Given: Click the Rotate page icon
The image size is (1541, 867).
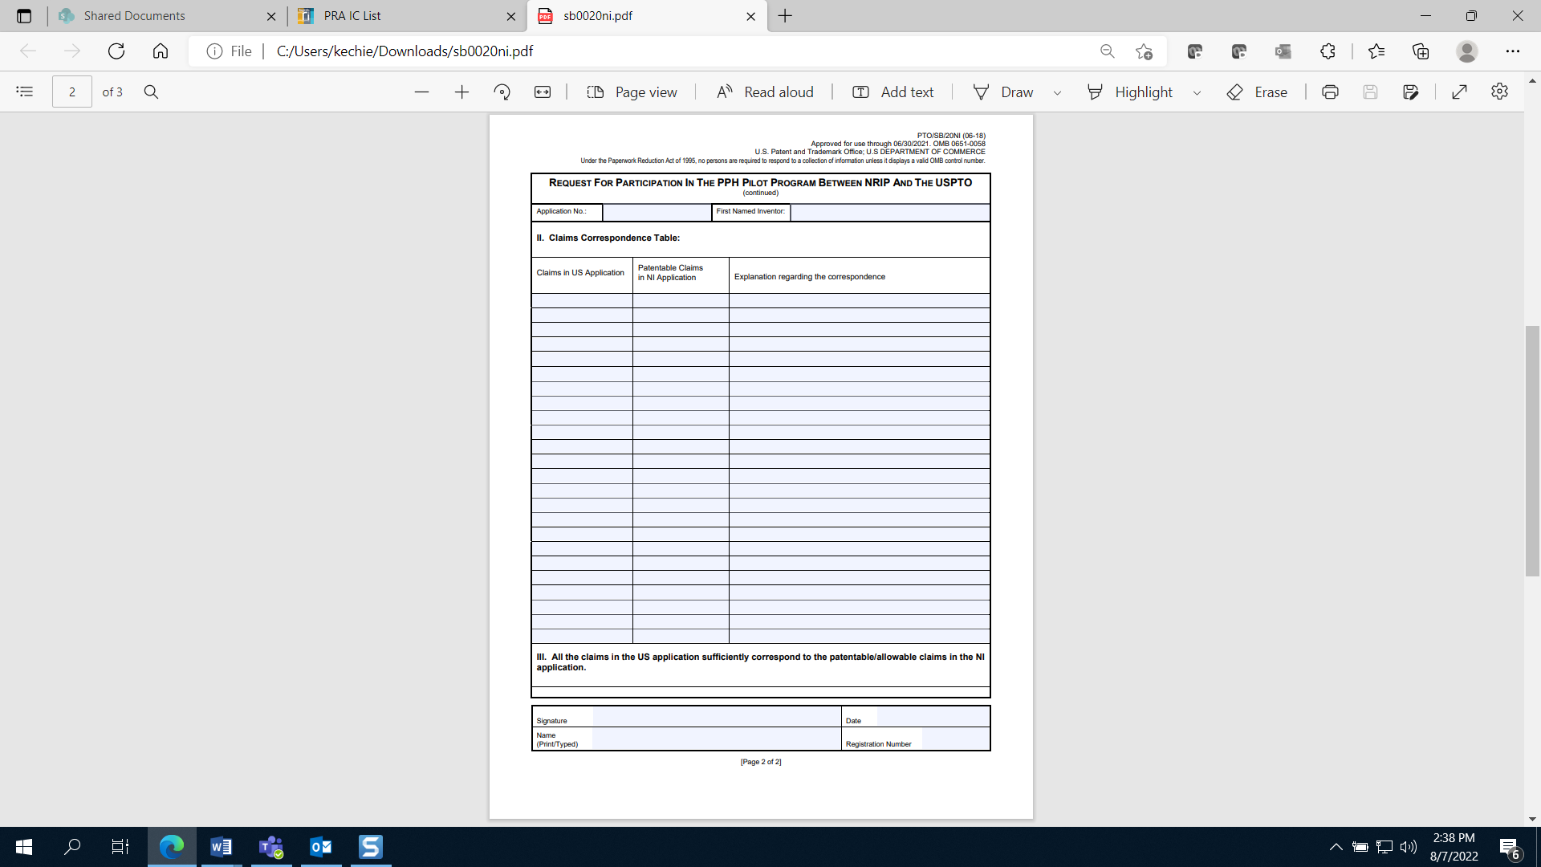Looking at the screenshot, I should (x=502, y=92).
